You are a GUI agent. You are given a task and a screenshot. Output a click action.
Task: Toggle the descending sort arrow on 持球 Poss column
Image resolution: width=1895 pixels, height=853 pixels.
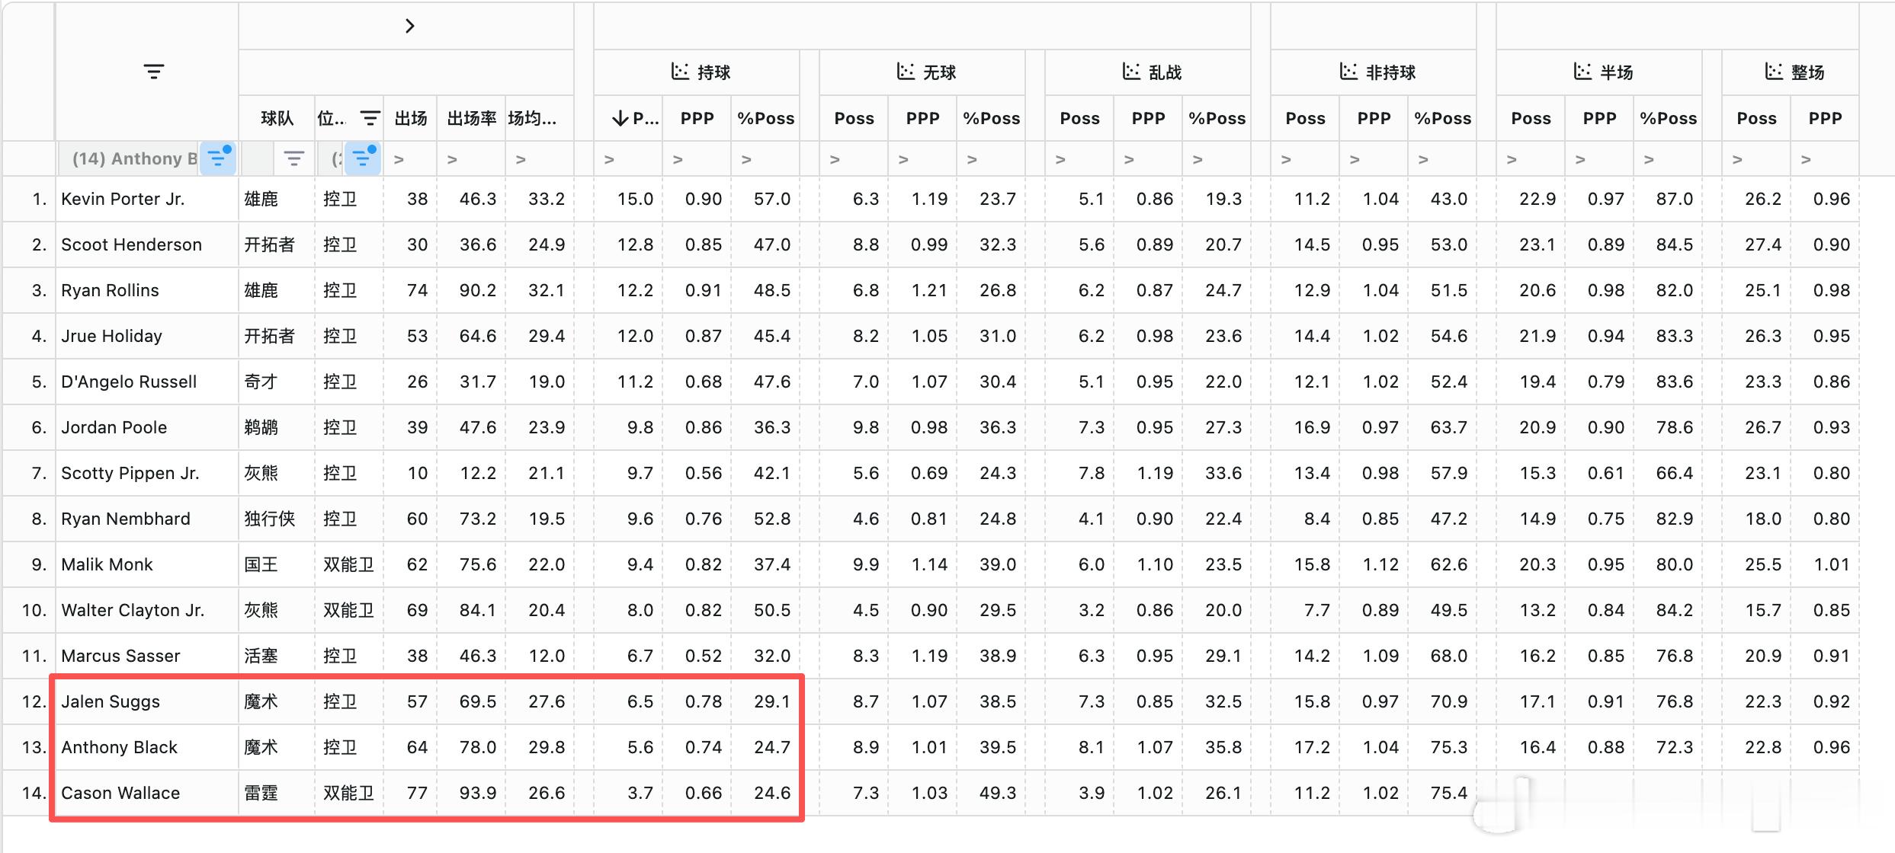click(x=620, y=118)
